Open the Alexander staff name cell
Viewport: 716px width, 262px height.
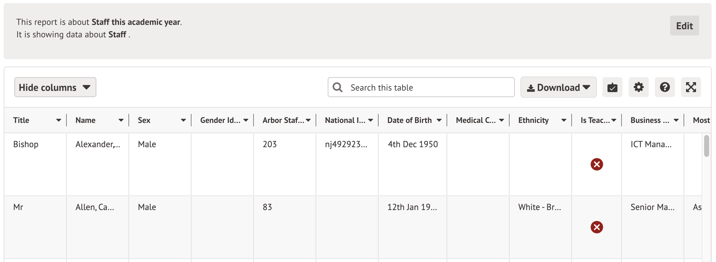tap(98, 144)
